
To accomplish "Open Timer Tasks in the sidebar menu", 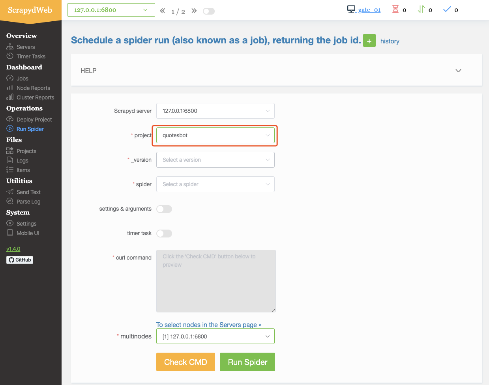I will coord(31,56).
